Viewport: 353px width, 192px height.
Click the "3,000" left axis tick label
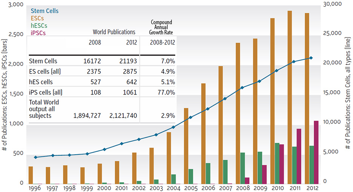[x=16, y=5]
